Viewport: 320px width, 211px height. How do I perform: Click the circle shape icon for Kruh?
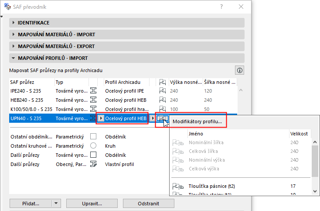(x=93, y=145)
